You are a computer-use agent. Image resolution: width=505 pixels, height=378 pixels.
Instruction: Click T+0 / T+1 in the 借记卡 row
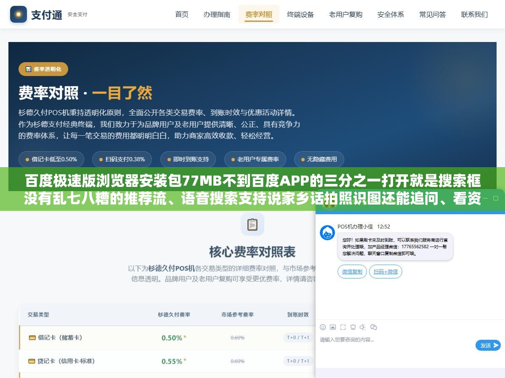click(x=298, y=338)
